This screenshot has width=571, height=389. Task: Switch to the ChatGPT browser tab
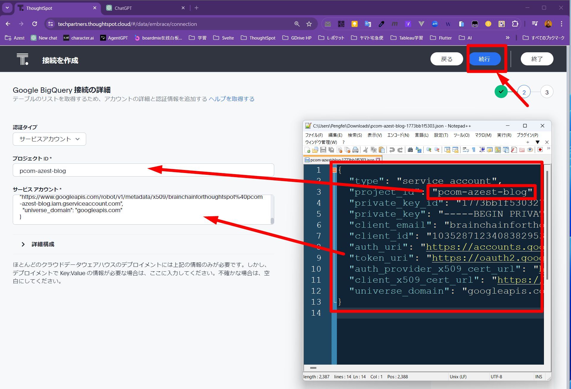[146, 8]
